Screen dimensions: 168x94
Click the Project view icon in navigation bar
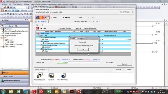coord(2,73)
